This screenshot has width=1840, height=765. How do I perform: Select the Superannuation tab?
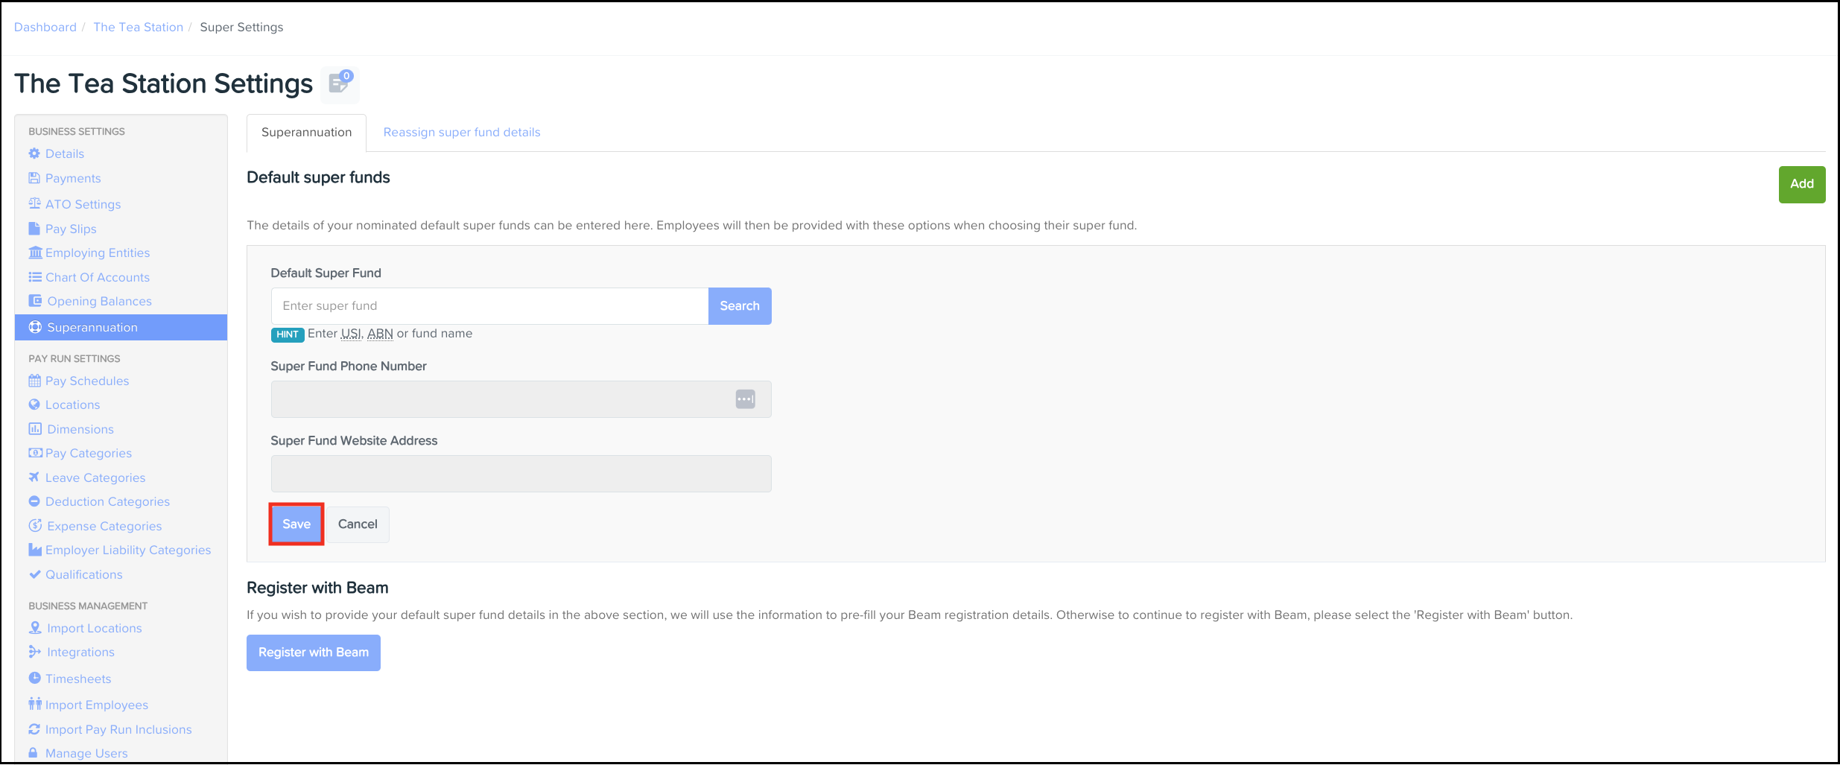(306, 133)
